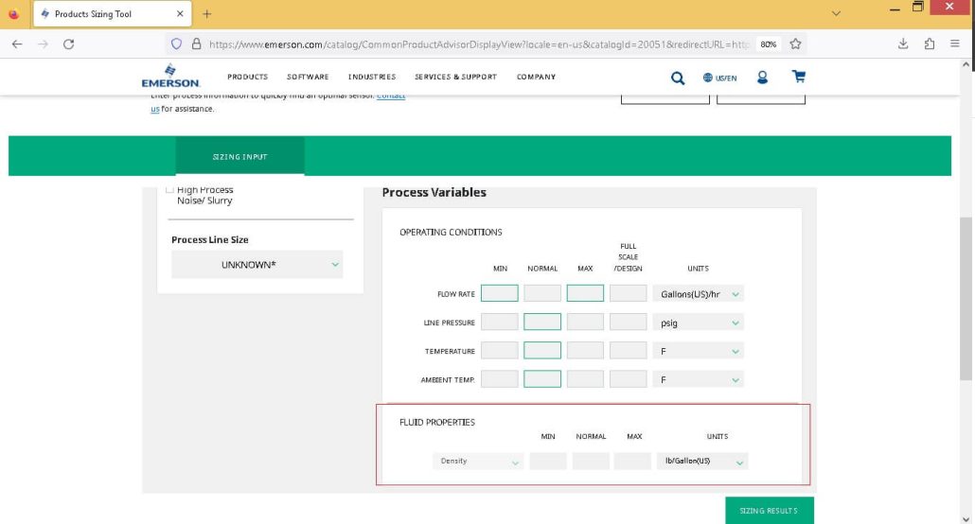
Task: Click the Emerson search magnifier icon
Action: [678, 78]
